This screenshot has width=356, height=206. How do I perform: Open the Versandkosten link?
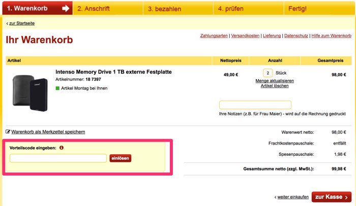[245, 36]
